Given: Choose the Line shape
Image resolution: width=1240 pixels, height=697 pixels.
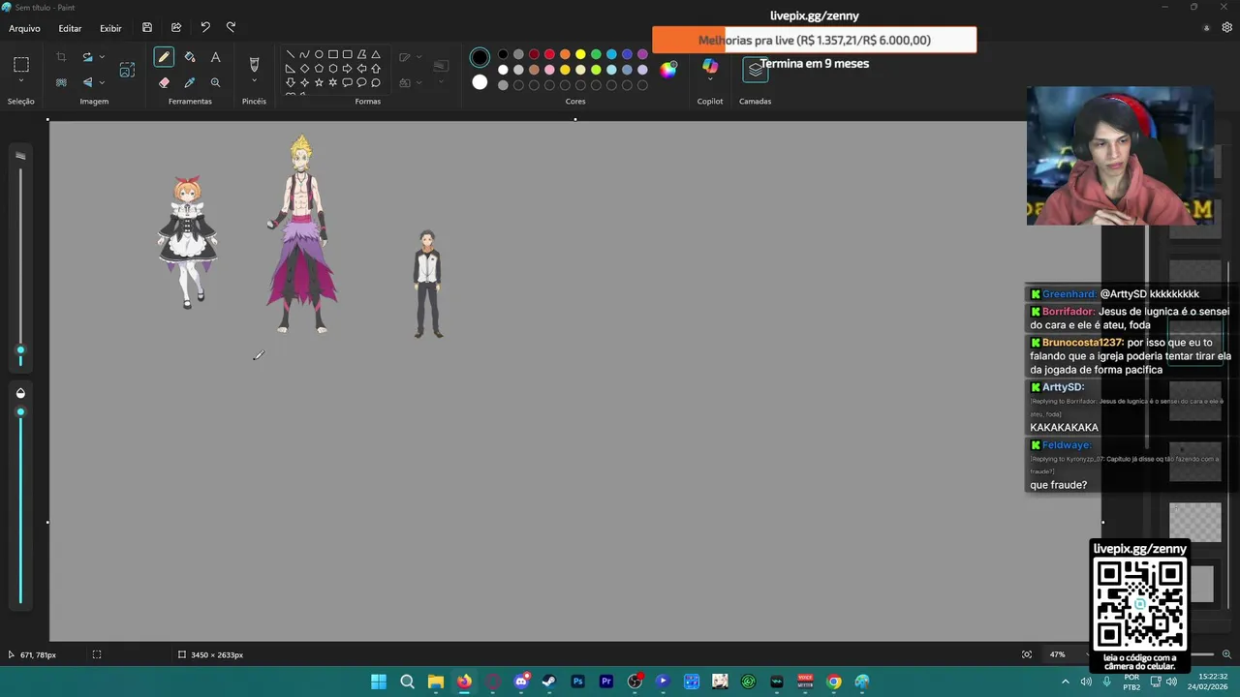Looking at the screenshot, I should [290, 54].
